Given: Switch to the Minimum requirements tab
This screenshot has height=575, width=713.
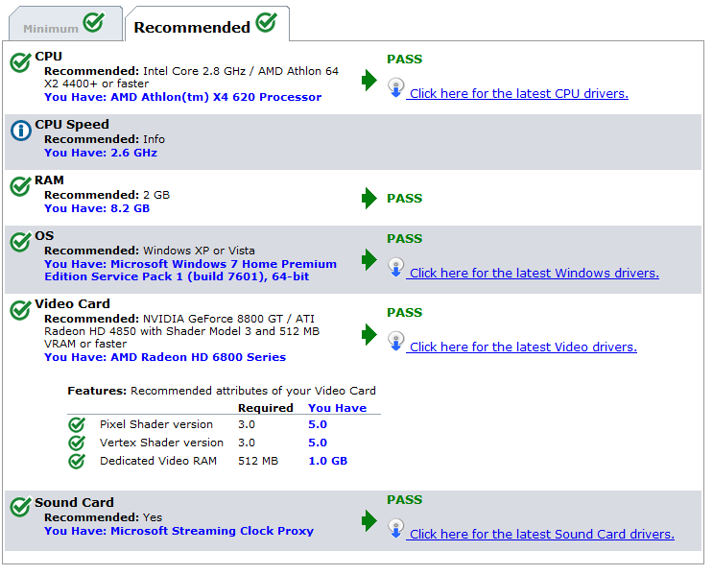Looking at the screenshot, I should tap(65, 24).
